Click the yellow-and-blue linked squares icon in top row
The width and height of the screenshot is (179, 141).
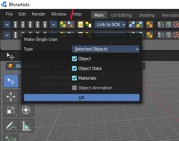point(139,24)
